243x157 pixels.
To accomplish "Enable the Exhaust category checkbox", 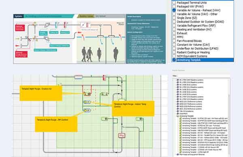I will click(x=174, y=33).
